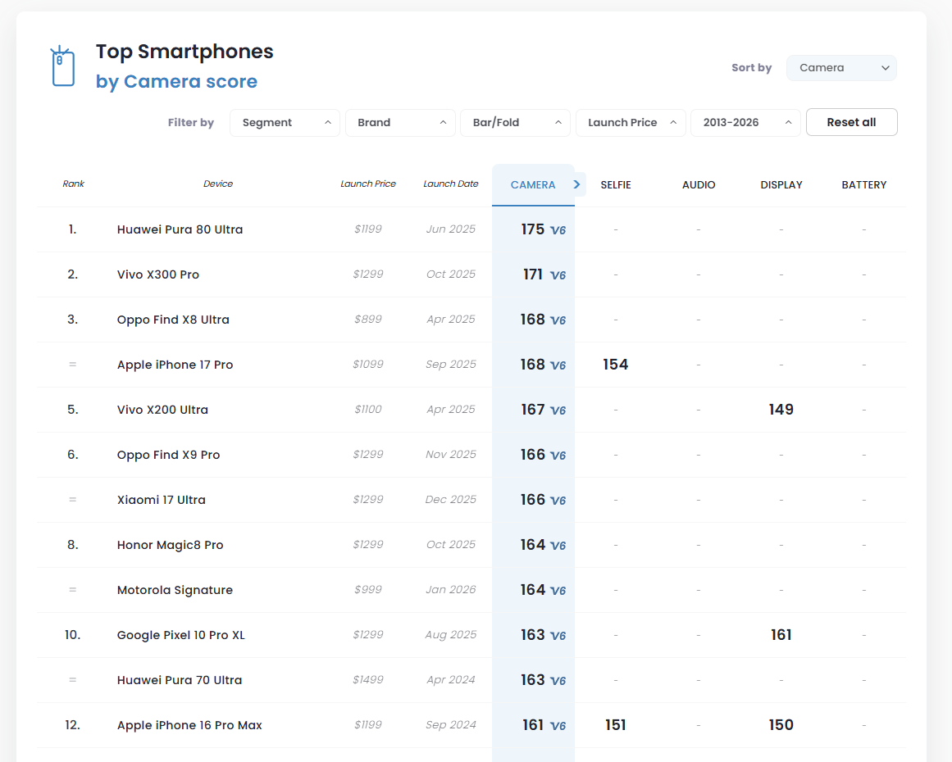952x762 pixels.
Task: Open the 2013-2026 year range filter
Action: pyautogui.click(x=745, y=123)
